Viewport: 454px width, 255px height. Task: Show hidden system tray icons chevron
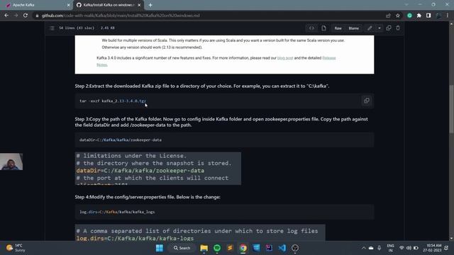[x=364, y=248]
